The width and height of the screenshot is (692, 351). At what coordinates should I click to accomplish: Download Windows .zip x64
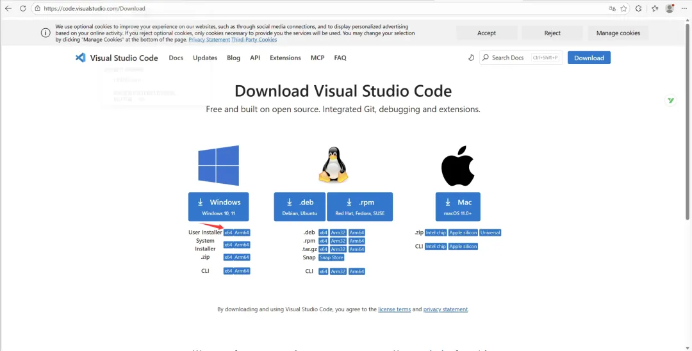click(228, 257)
